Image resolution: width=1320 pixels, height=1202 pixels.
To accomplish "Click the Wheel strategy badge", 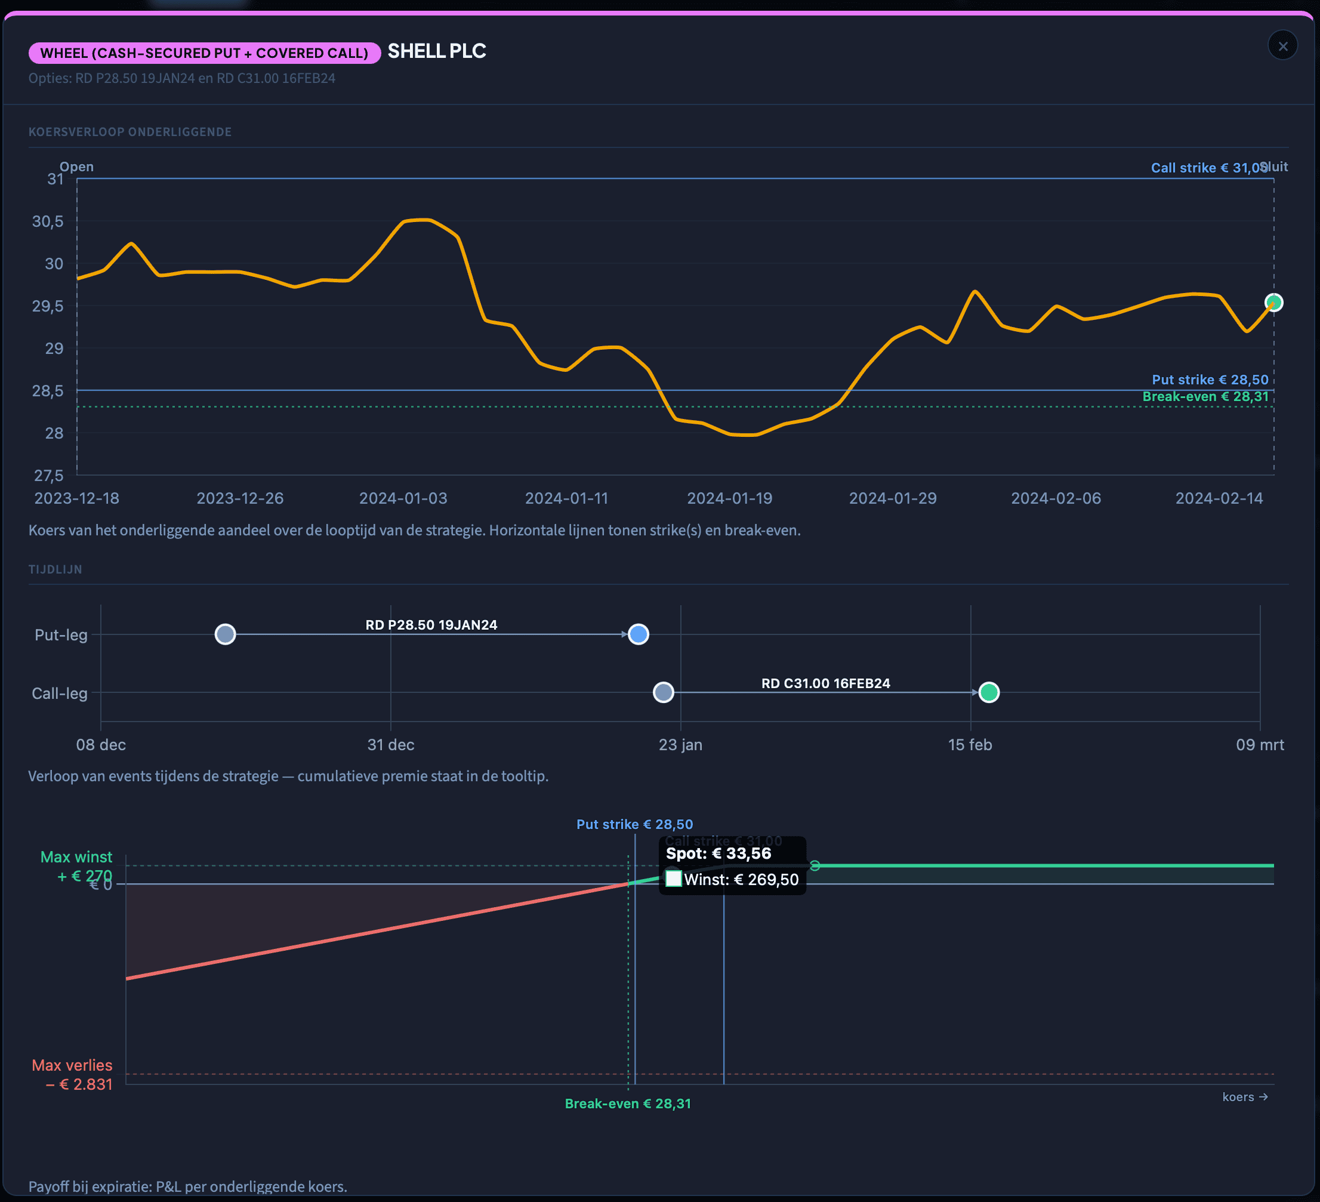I will (204, 53).
